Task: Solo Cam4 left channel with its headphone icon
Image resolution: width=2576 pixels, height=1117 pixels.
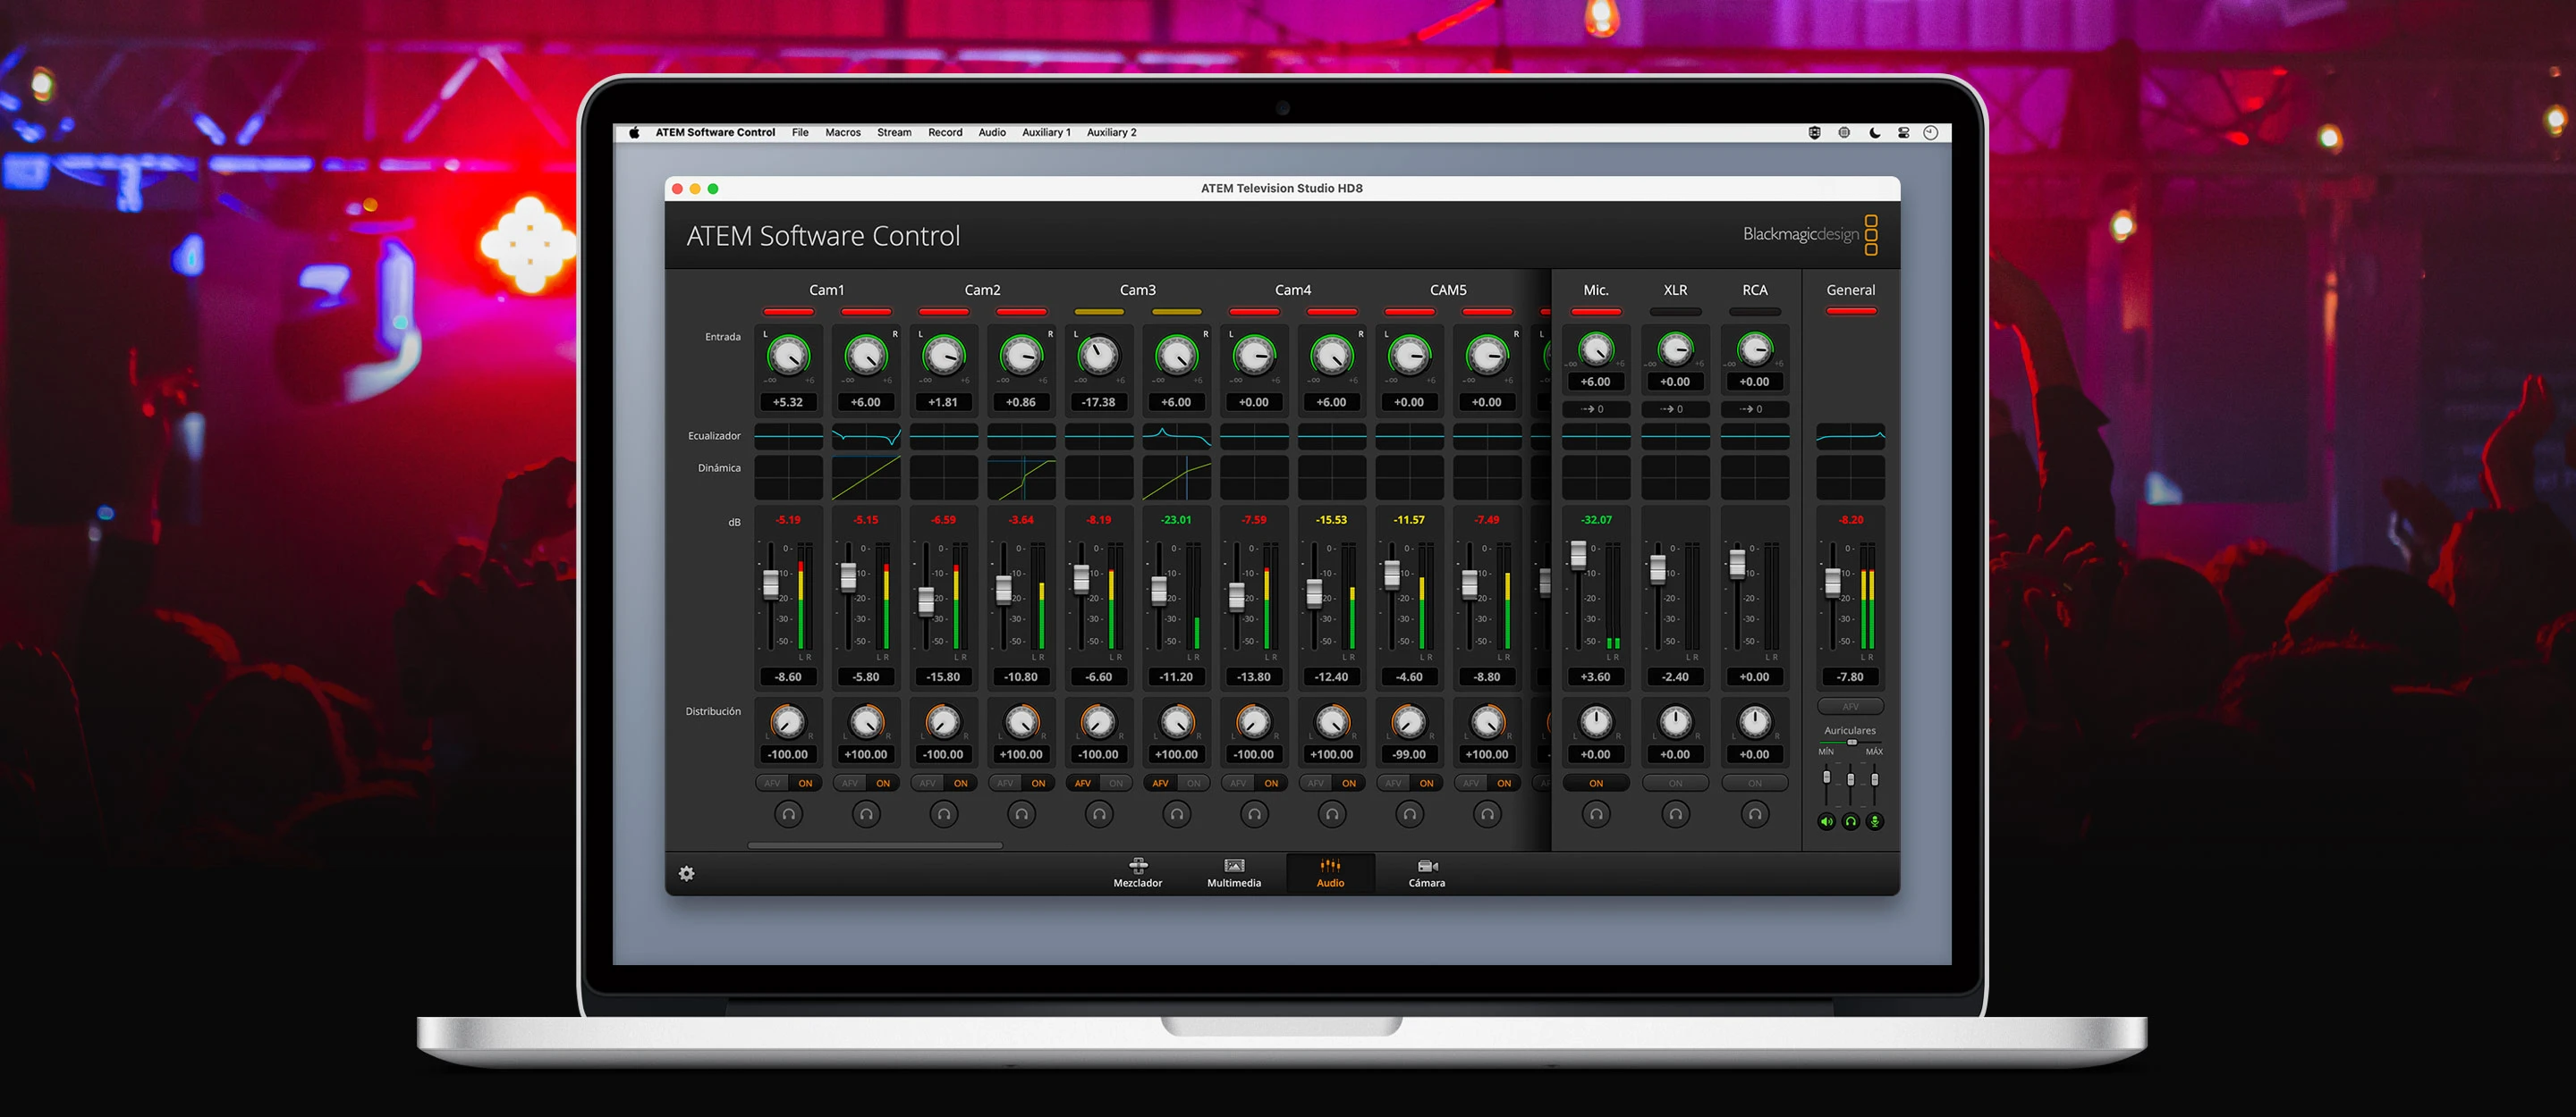Action: click(1254, 814)
